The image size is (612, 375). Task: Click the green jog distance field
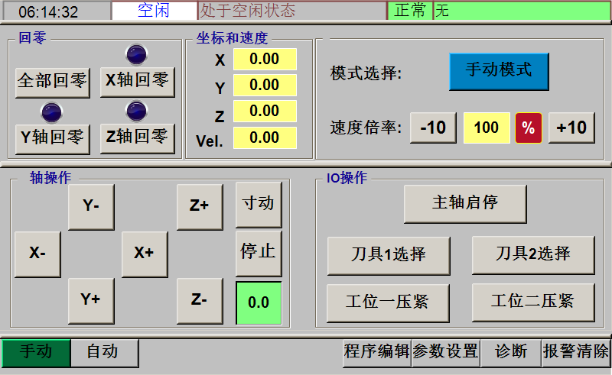click(x=259, y=302)
